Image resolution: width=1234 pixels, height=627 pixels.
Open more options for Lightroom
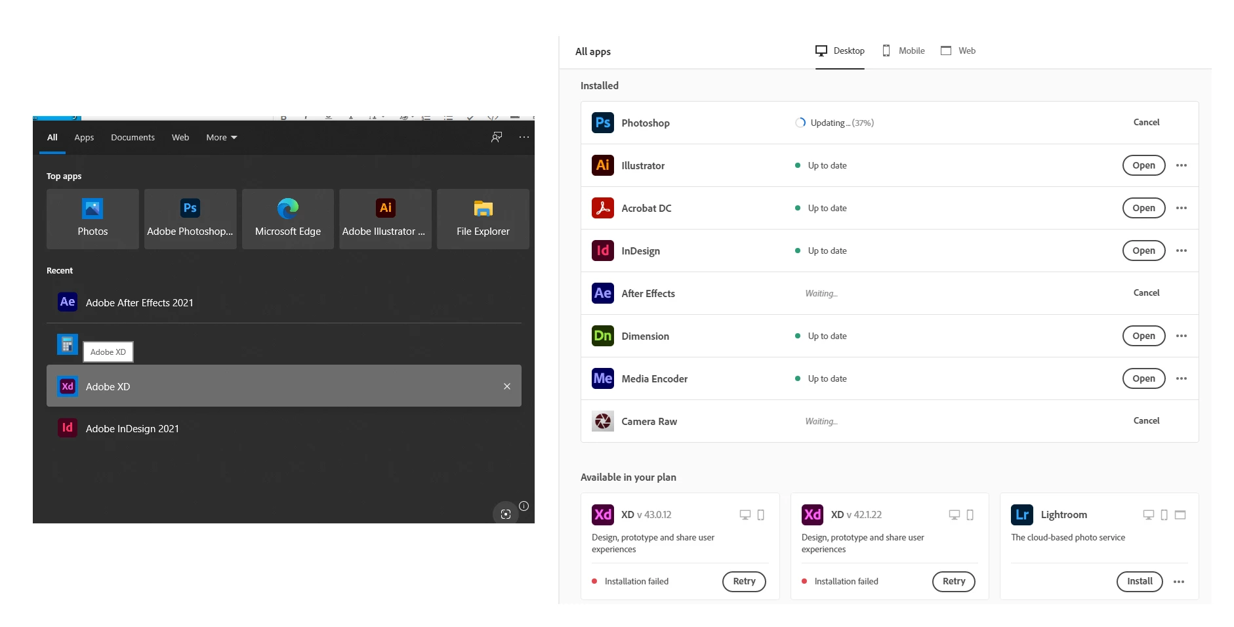[1179, 582]
